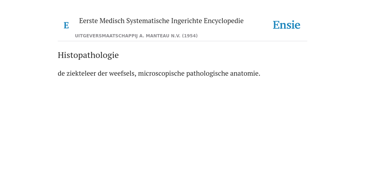Open the Ensie logo homepage link
The height and width of the screenshot is (182, 365).
click(287, 25)
